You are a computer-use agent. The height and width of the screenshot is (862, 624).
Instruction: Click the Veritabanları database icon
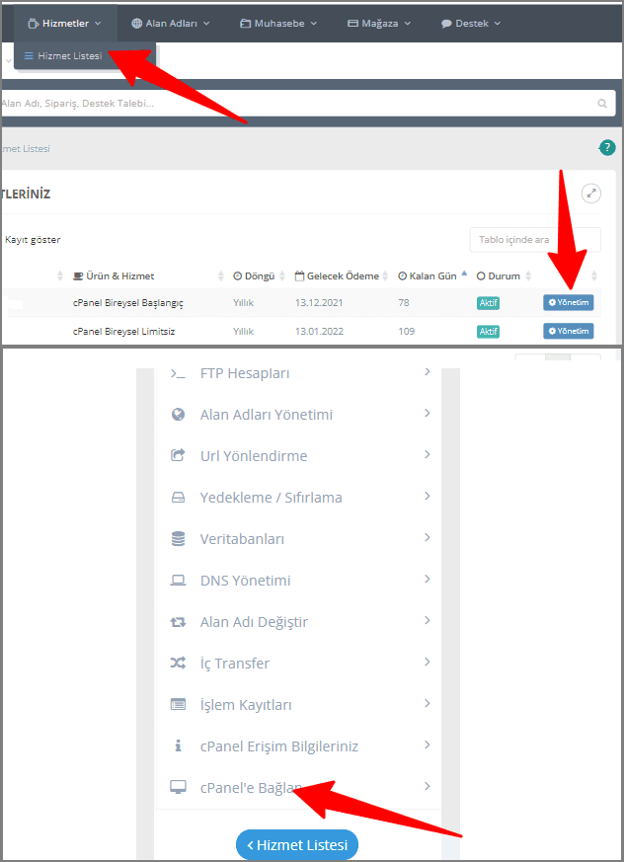[178, 539]
